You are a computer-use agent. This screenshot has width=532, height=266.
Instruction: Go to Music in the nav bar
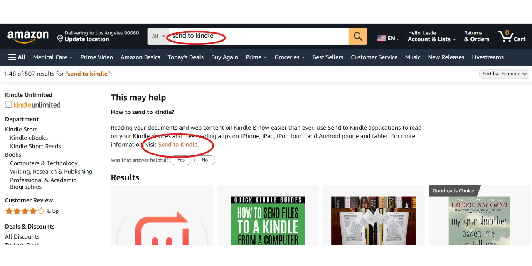coord(413,57)
